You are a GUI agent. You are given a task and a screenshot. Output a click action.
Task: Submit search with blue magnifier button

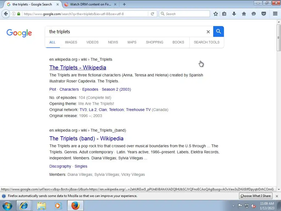coord(218,31)
